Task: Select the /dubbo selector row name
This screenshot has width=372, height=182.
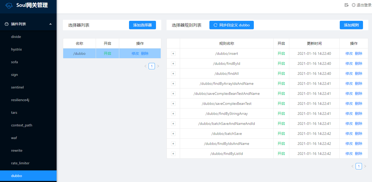Action: click(79, 53)
